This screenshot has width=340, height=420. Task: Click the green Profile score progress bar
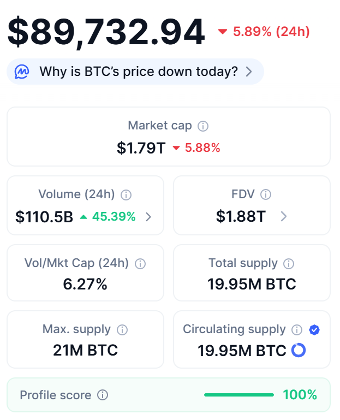(x=238, y=395)
